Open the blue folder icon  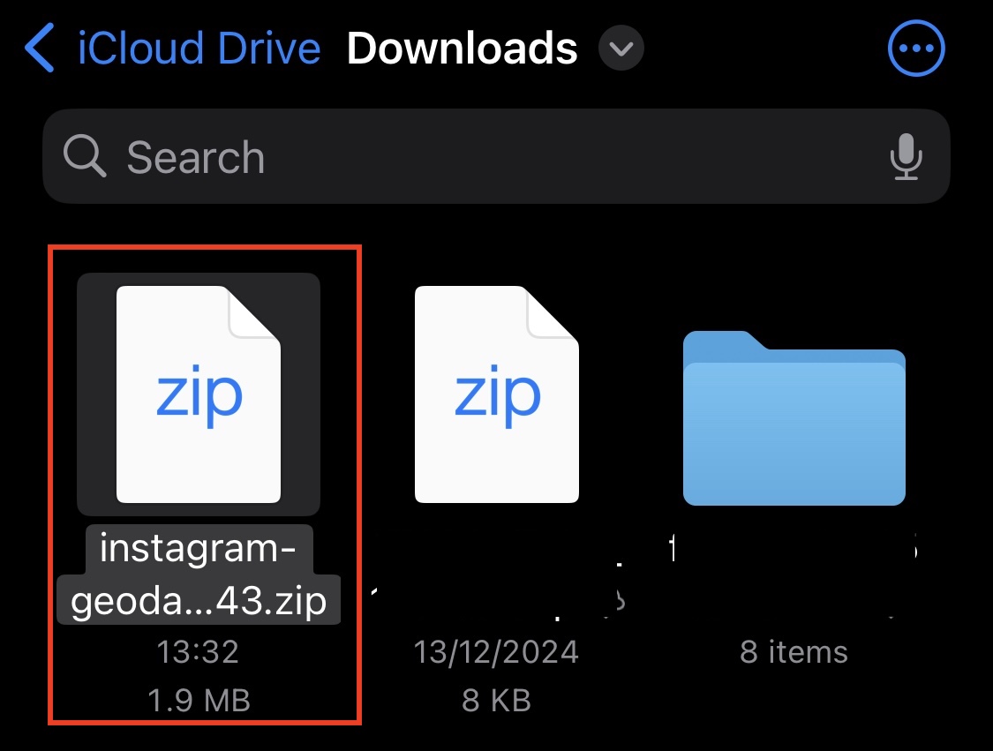pyautogui.click(x=794, y=417)
